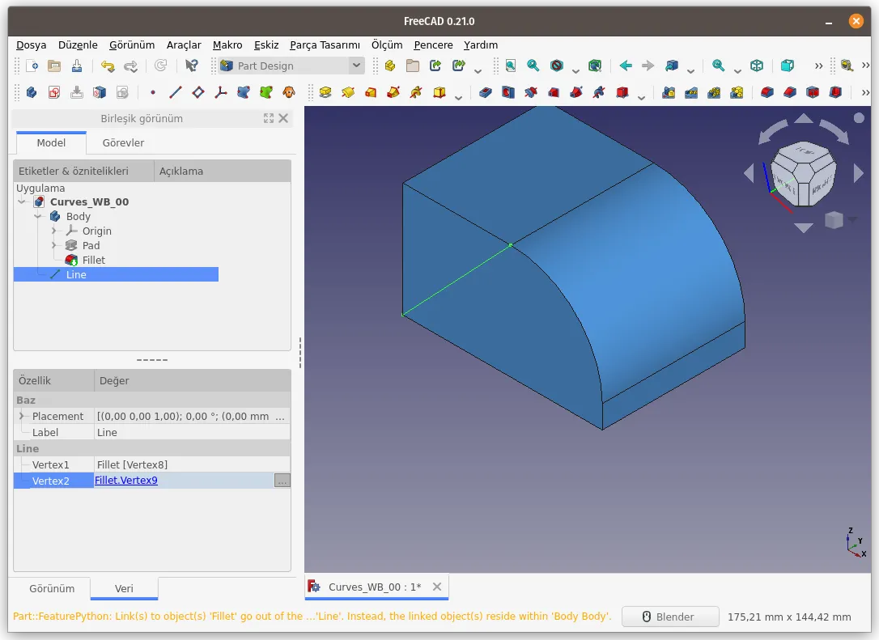Create a Mirrored feature
879x640 pixels.
669,92
